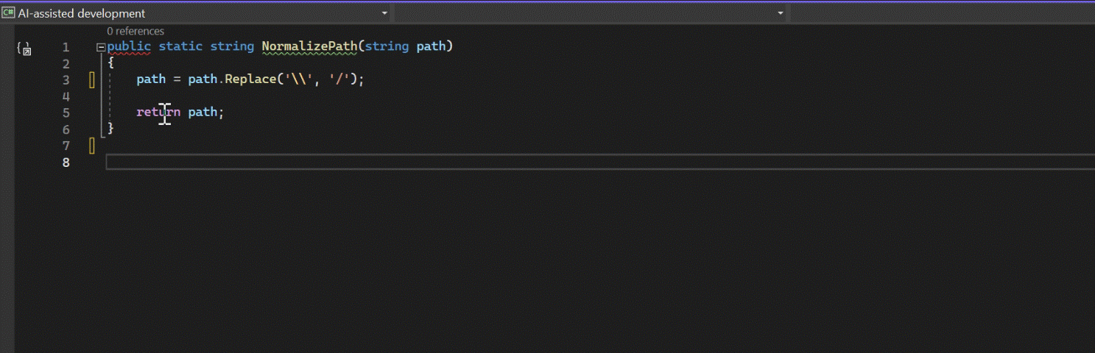Click the static keyword on line 1

coord(180,46)
